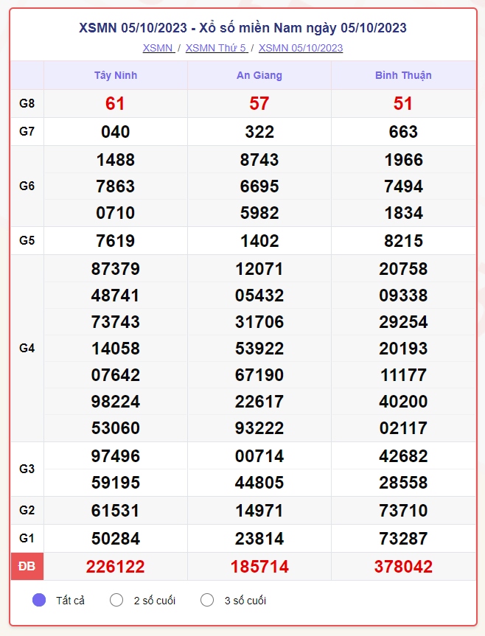The height and width of the screenshot is (636, 485).
Task: Click the G5 number 1402
Action: pyautogui.click(x=259, y=241)
